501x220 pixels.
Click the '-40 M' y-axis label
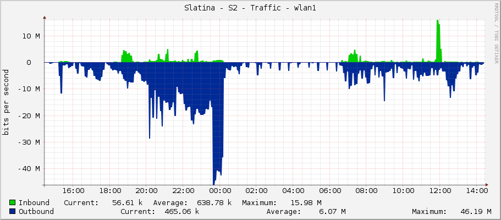29,169
